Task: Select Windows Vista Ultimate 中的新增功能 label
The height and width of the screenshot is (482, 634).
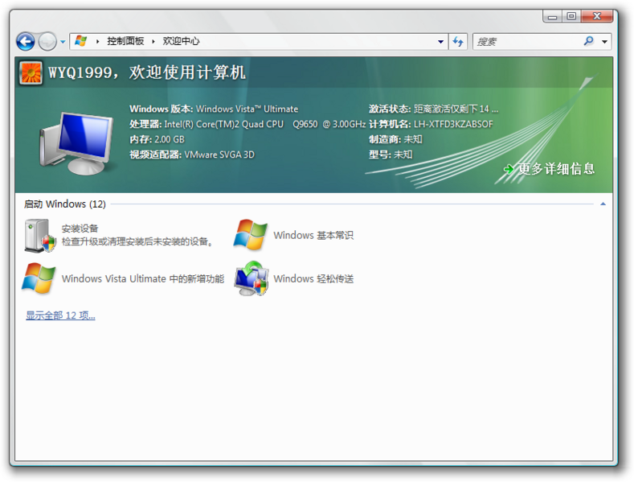Action: tap(143, 278)
